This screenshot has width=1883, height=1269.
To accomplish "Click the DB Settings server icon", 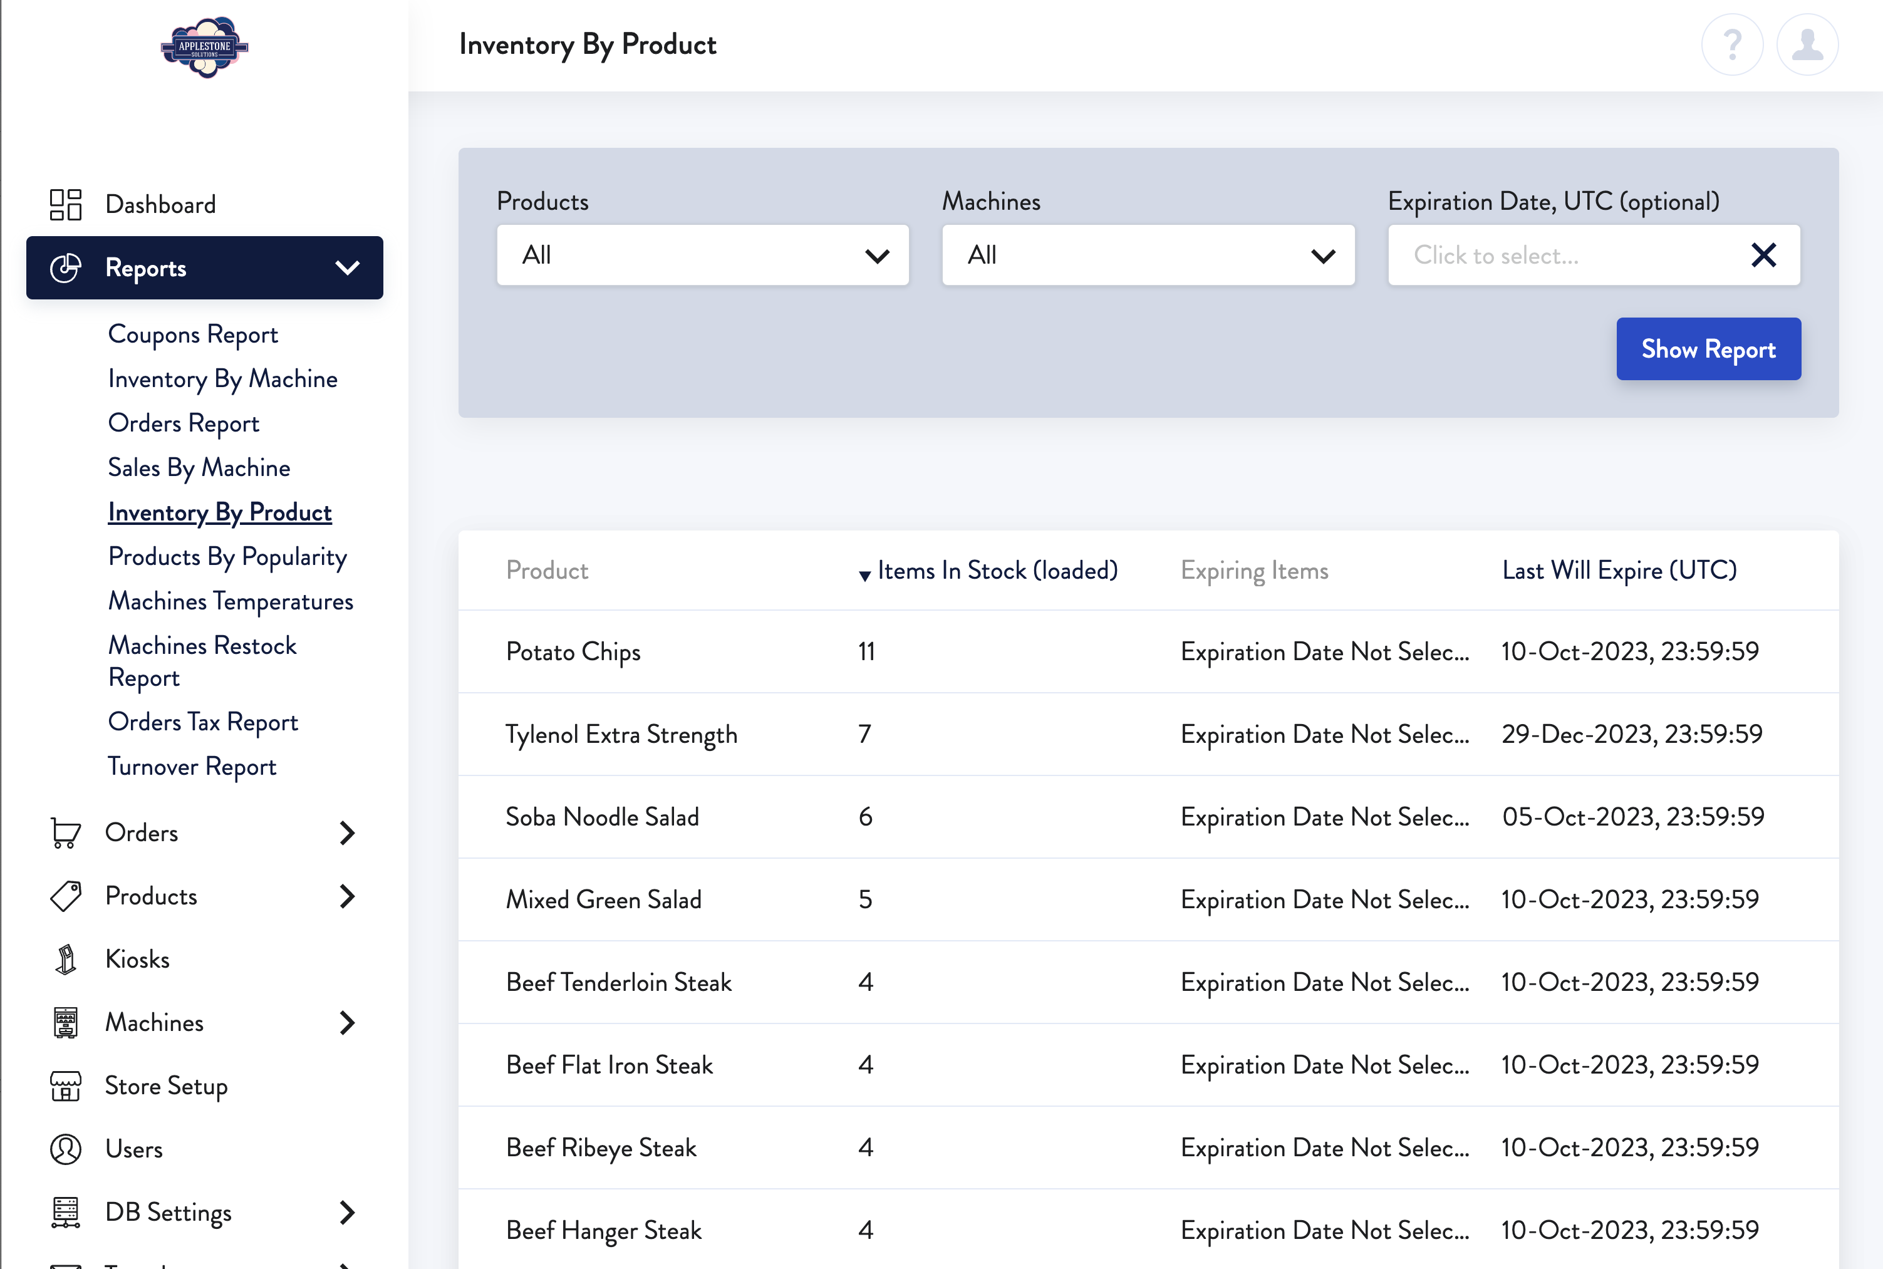I will point(66,1211).
